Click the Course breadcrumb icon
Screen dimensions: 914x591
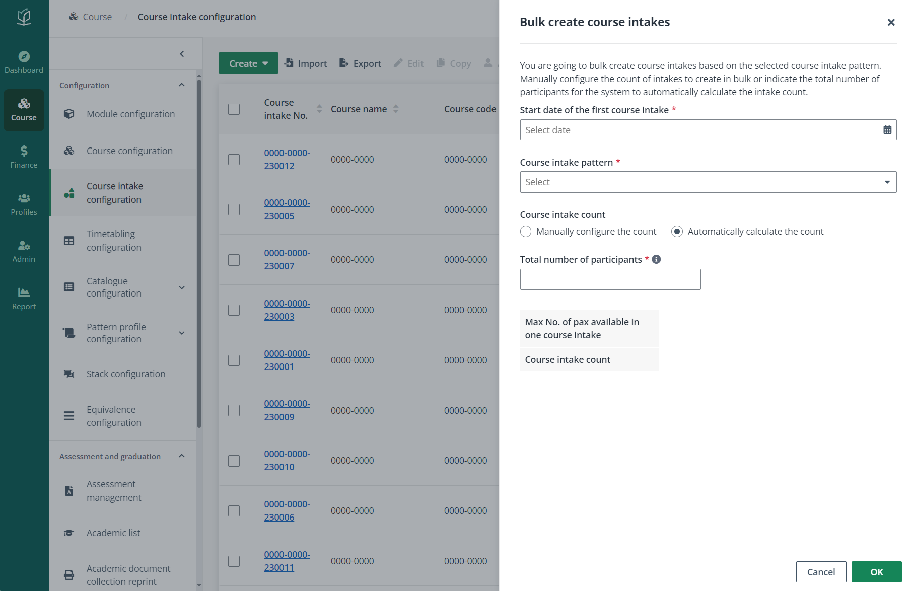point(74,17)
